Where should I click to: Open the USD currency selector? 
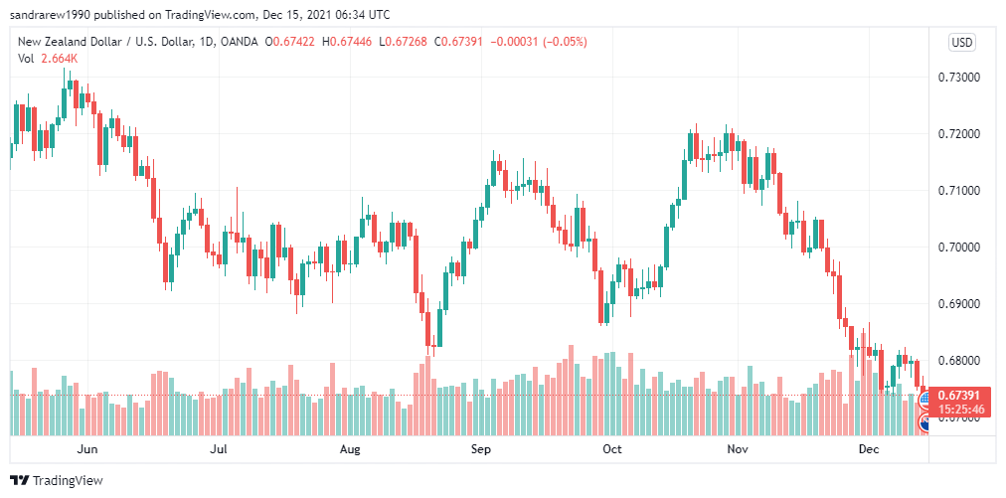(961, 43)
